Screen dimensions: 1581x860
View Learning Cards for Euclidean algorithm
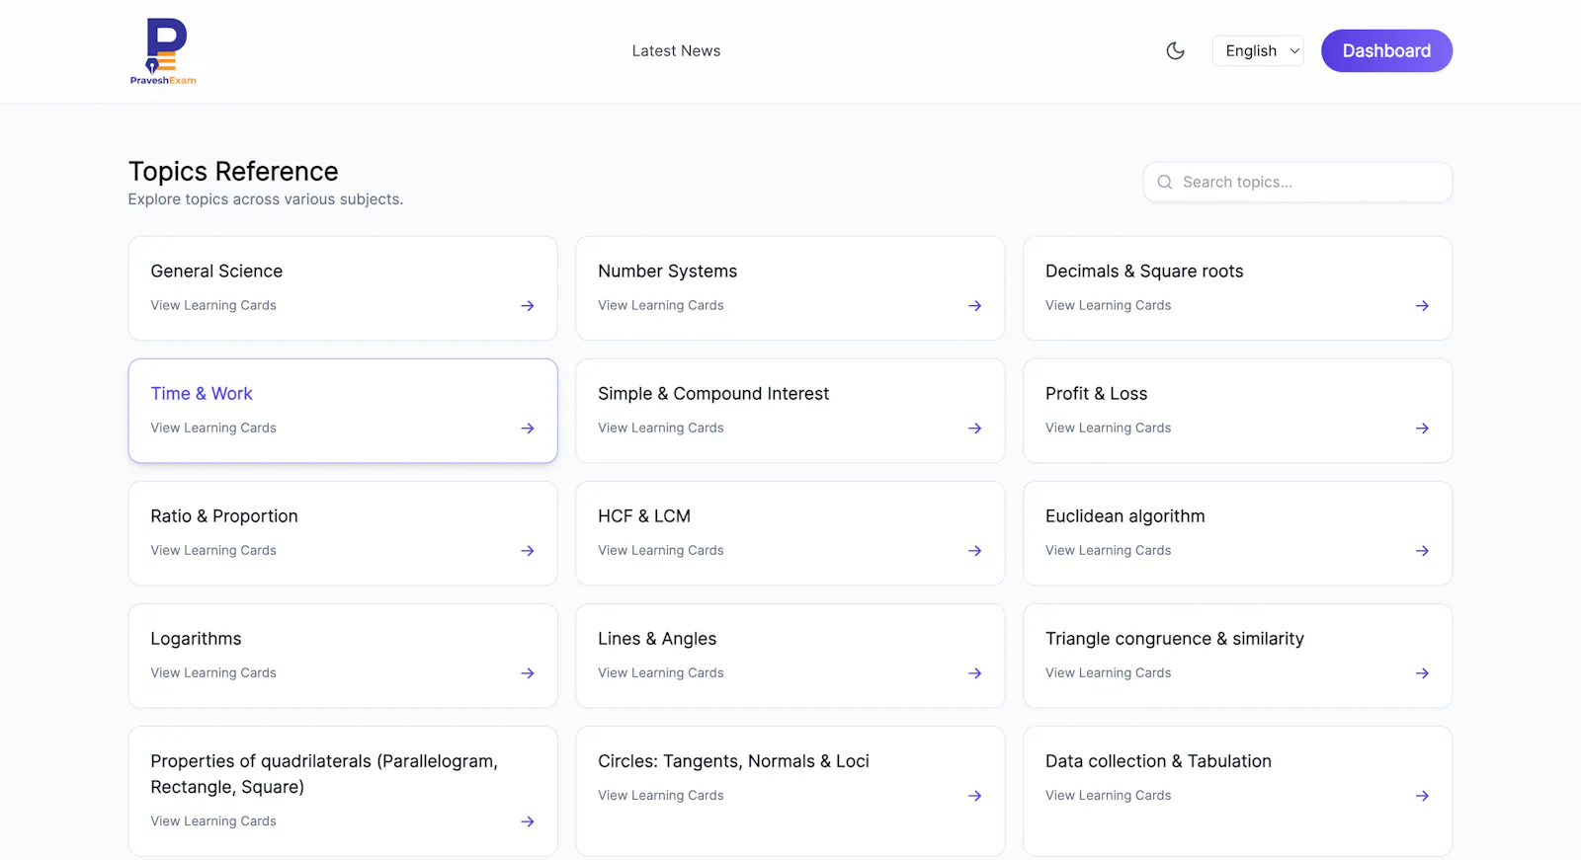[x=1109, y=551]
